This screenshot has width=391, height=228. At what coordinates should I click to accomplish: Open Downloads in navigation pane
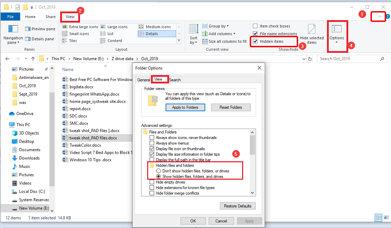point(26,158)
